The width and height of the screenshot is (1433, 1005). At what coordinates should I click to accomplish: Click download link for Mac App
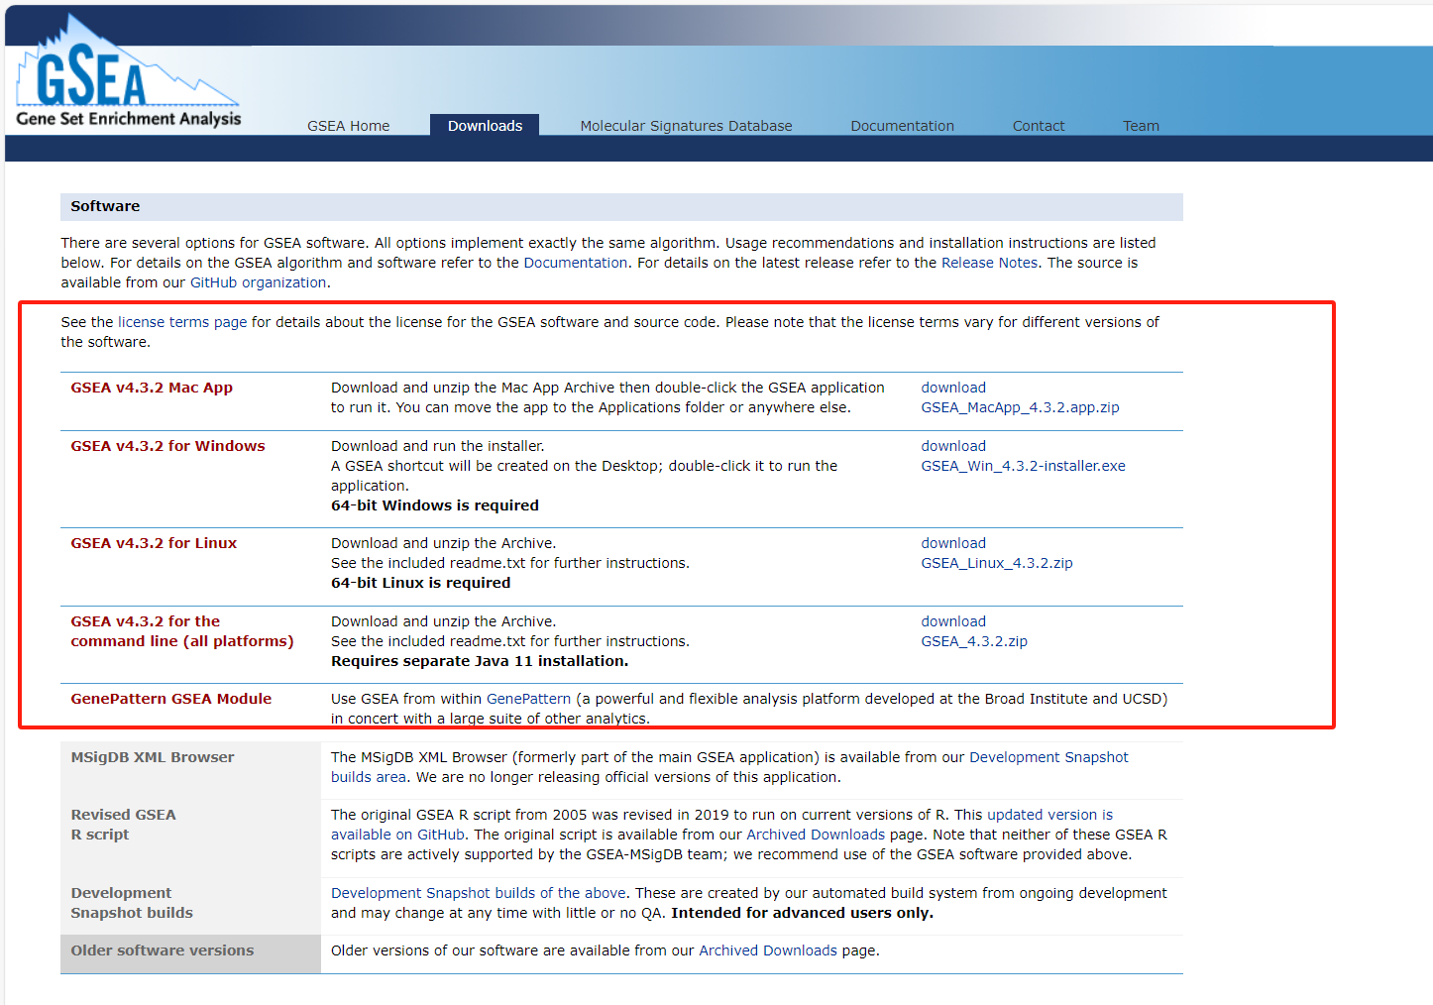point(953,388)
